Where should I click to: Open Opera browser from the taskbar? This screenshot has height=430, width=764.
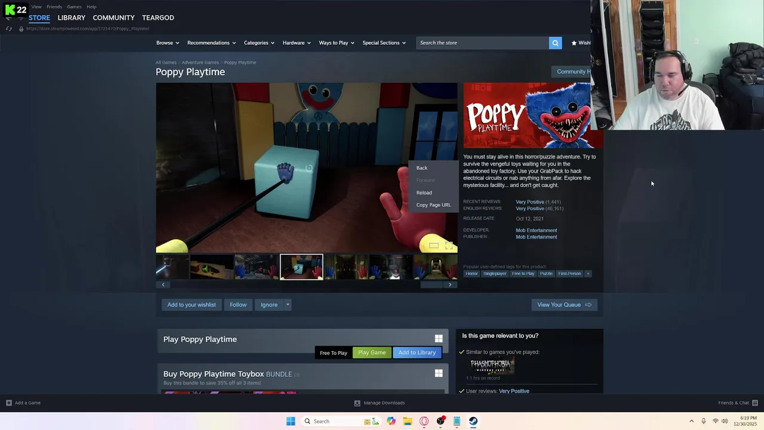coord(424,421)
